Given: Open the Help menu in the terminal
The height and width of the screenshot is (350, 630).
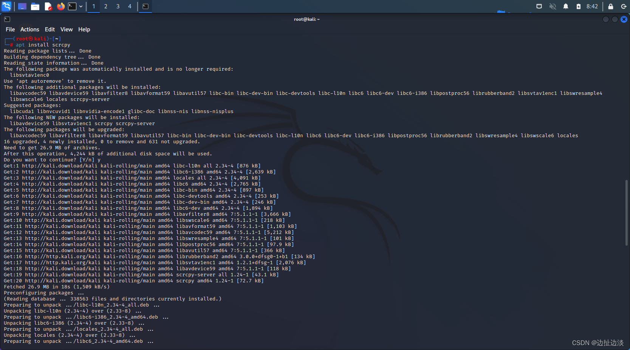Looking at the screenshot, I should point(84,29).
